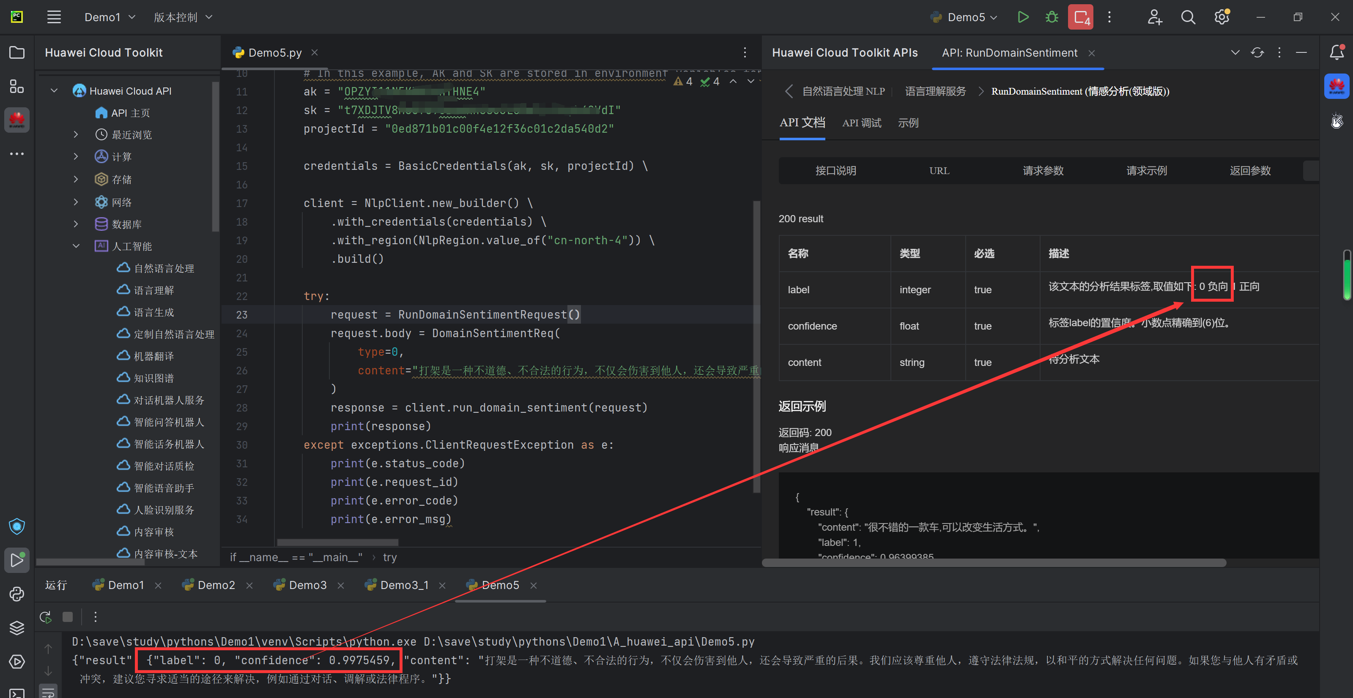Jump to 接口说明 section
Image resolution: width=1353 pixels, height=698 pixels.
tap(835, 171)
